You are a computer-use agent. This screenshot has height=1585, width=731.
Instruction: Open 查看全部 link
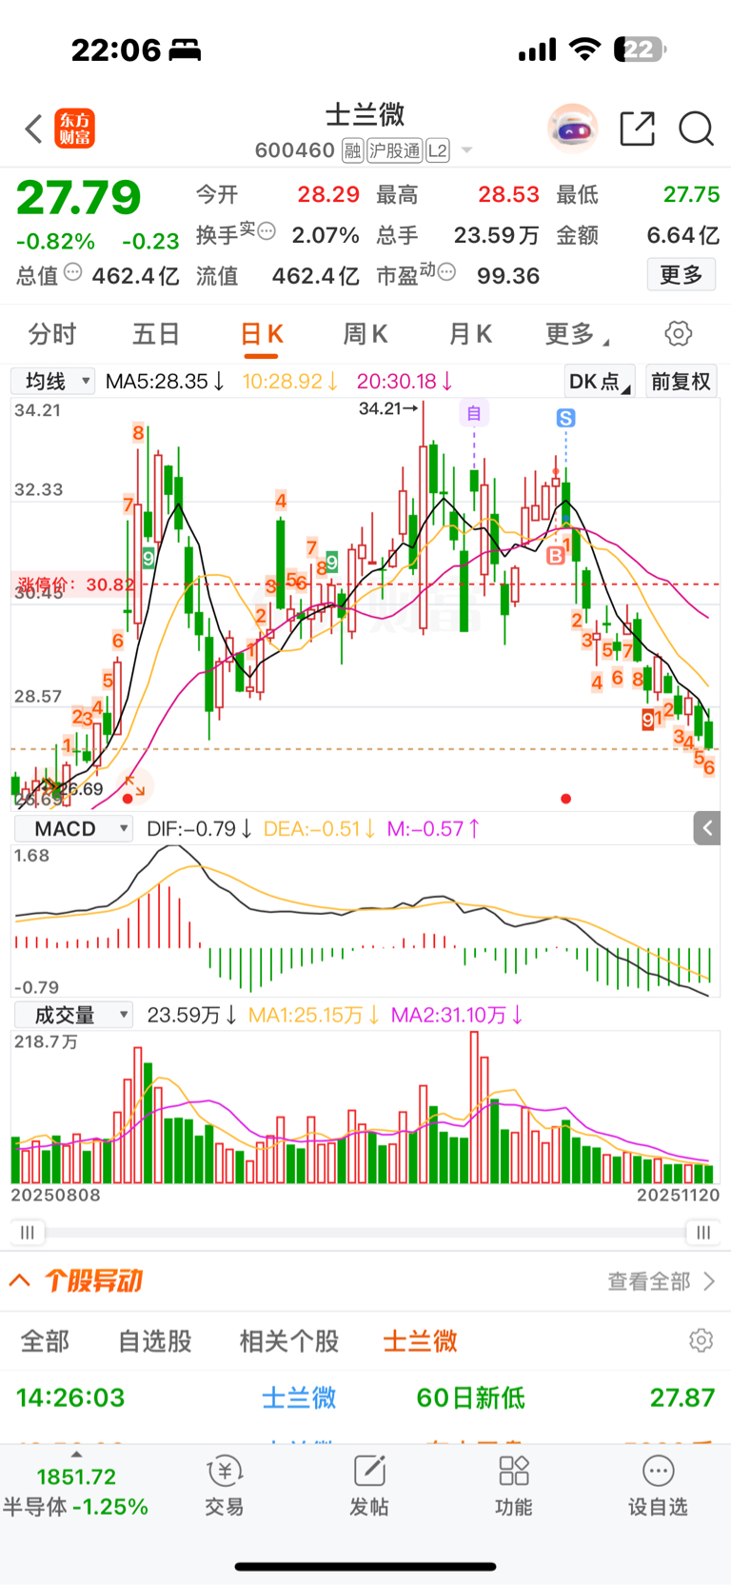[x=662, y=1281]
